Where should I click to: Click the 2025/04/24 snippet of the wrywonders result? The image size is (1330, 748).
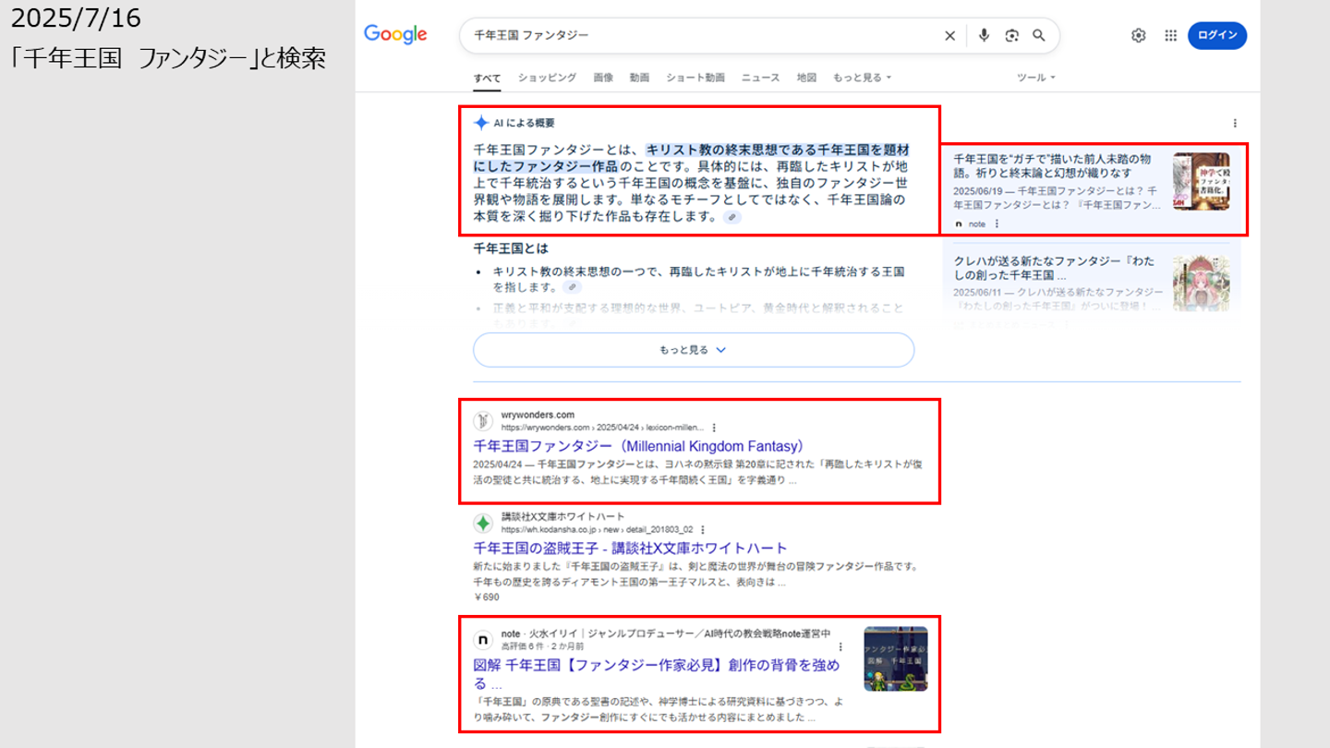pos(697,472)
